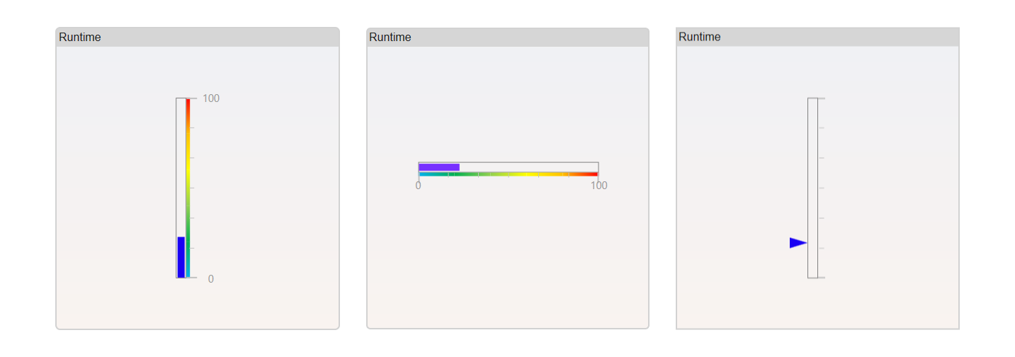Viewport: 1015px width, 357px height.
Task: Click the green section of horizontal color scale
Action: click(x=462, y=174)
